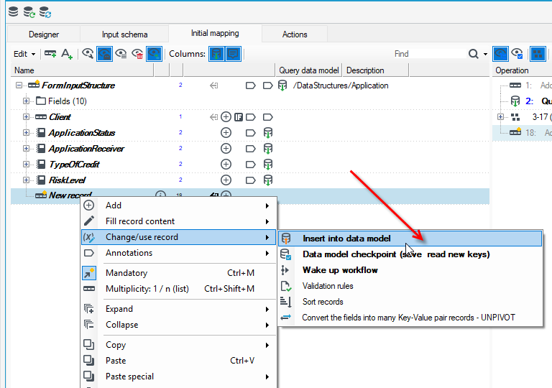Toggle the Query data model column button
Viewport: 552px width, 388px height.
point(216,54)
